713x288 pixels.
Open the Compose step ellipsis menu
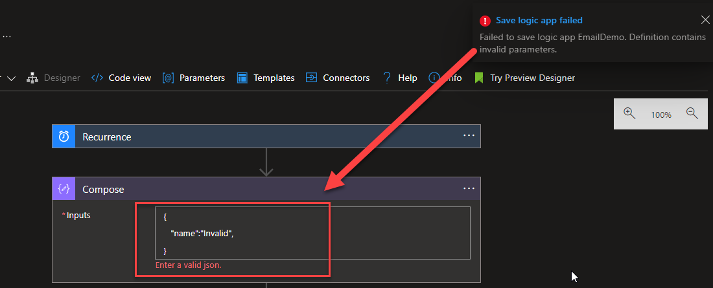[x=469, y=189]
